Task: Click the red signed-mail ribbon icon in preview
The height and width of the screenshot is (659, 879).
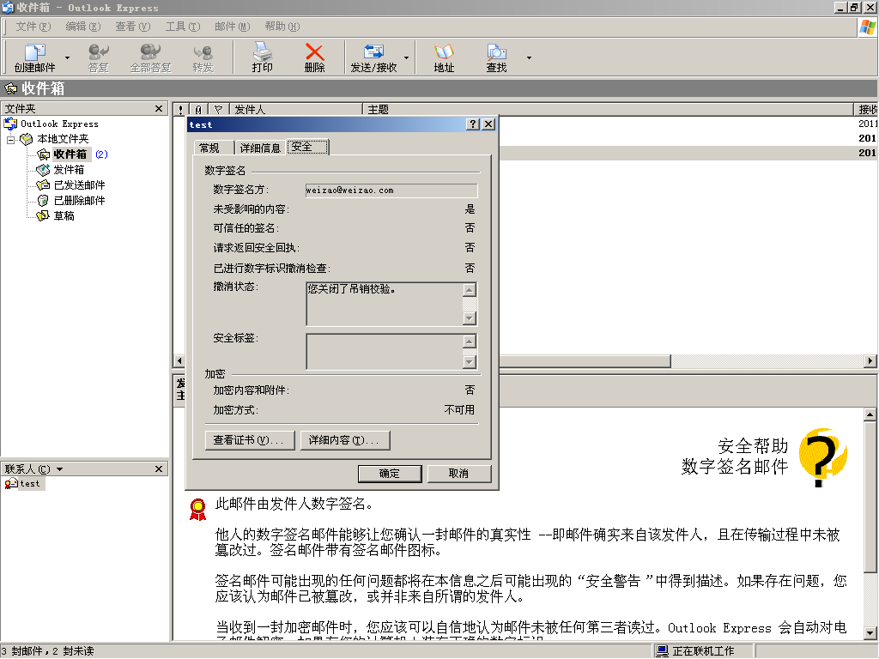Action: [x=198, y=510]
